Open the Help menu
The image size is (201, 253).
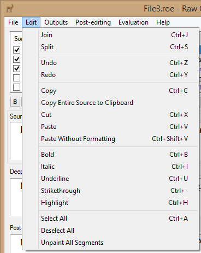163,22
